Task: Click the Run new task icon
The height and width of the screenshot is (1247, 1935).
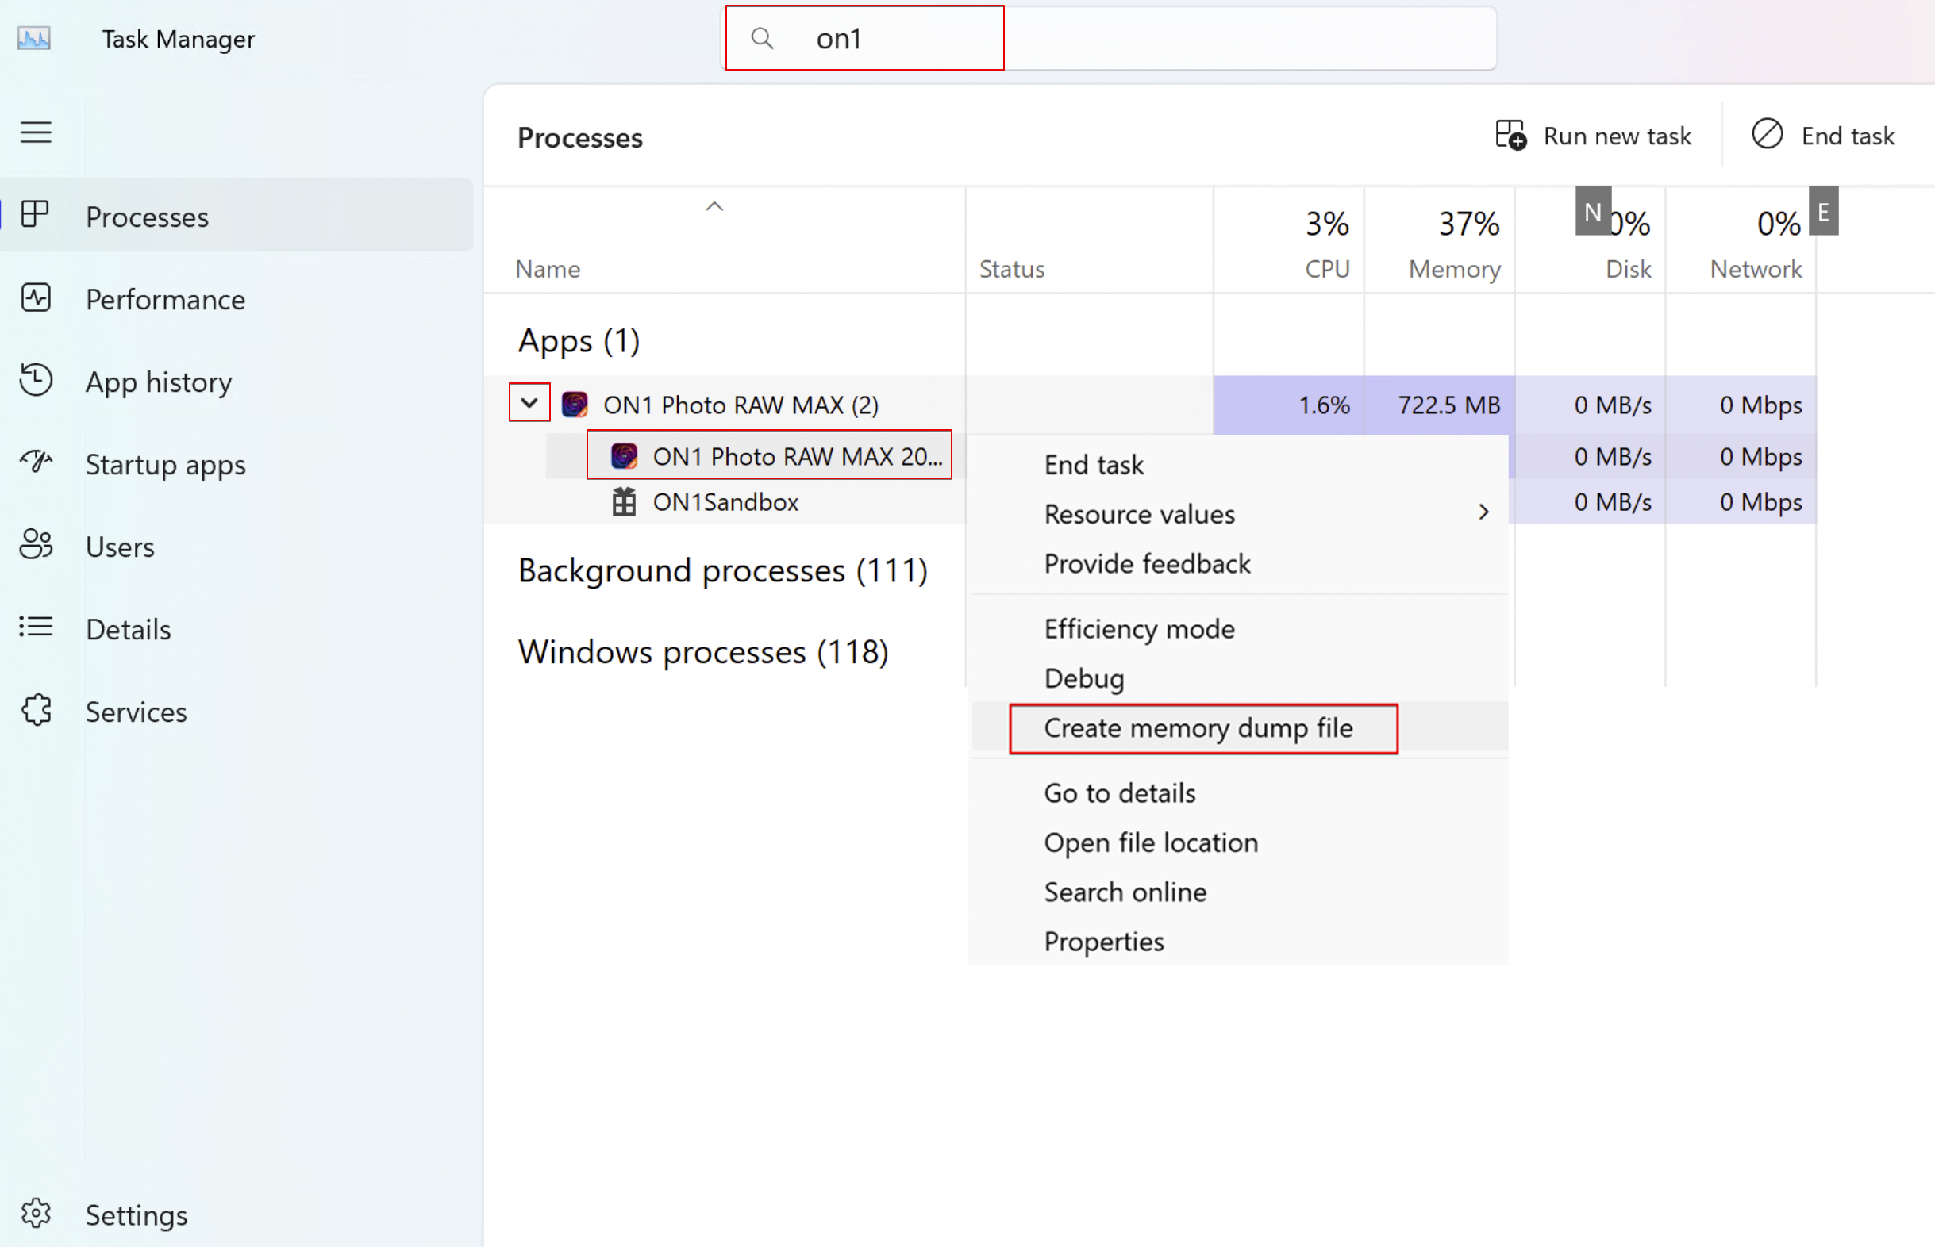Action: pyautogui.click(x=1510, y=135)
